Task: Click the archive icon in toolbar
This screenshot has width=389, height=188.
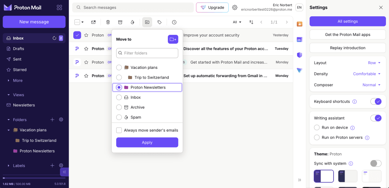Action: pos(120,22)
